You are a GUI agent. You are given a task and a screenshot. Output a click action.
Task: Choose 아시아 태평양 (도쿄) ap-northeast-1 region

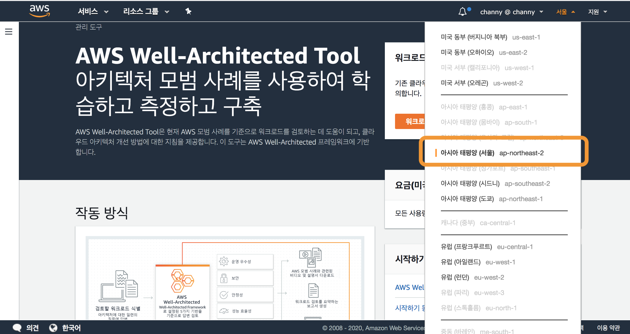tap(491, 199)
